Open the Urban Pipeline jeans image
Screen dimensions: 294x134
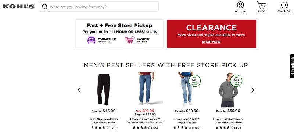(145, 89)
